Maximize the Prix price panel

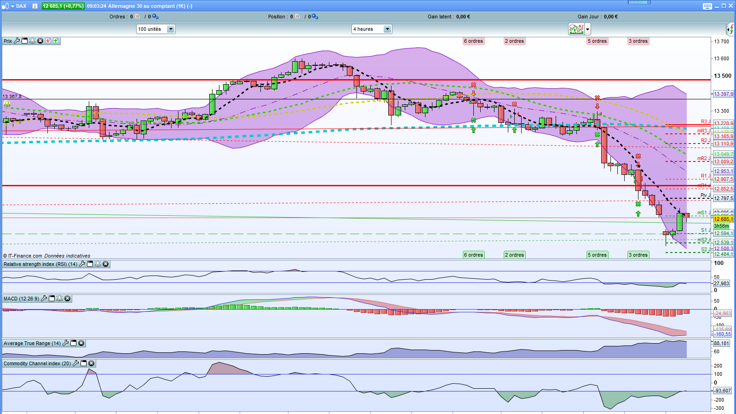tap(25, 41)
